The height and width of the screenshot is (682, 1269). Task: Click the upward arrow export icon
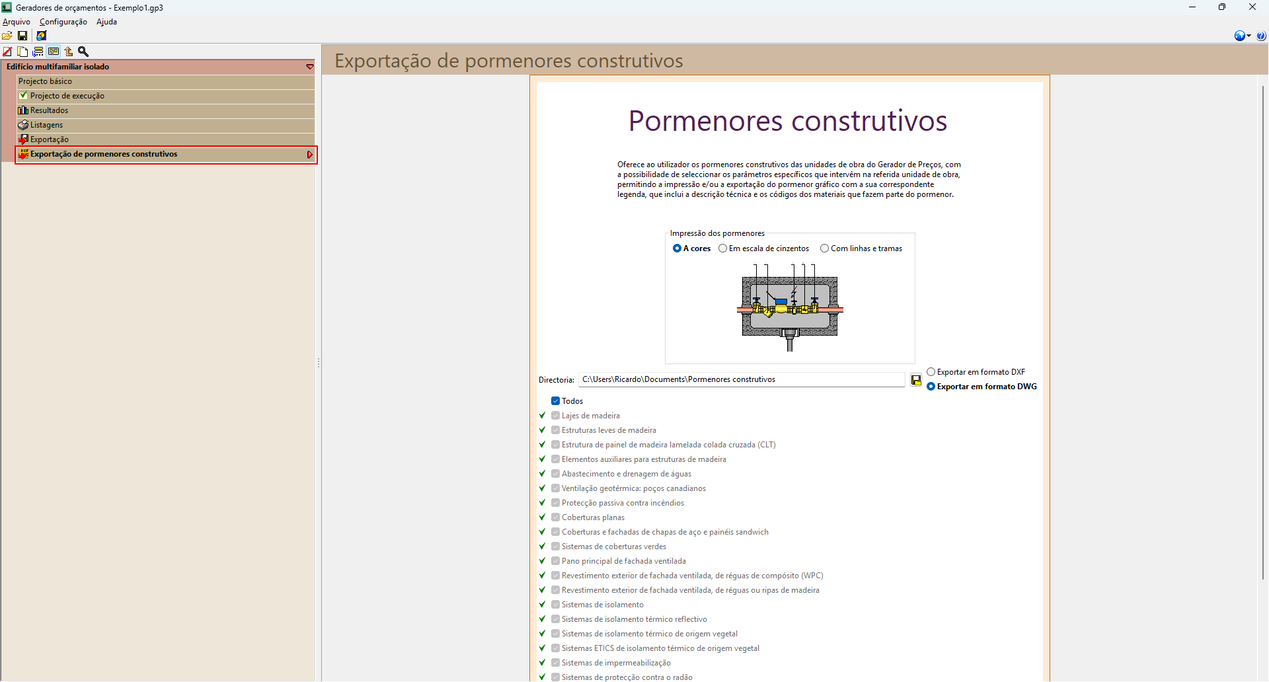tap(68, 51)
